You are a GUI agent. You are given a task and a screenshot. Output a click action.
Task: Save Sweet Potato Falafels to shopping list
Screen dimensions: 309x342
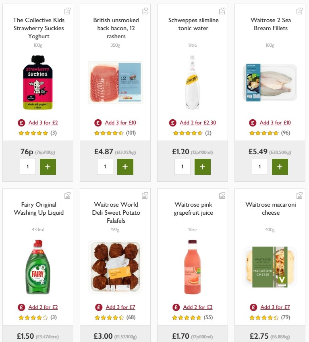[x=145, y=195]
